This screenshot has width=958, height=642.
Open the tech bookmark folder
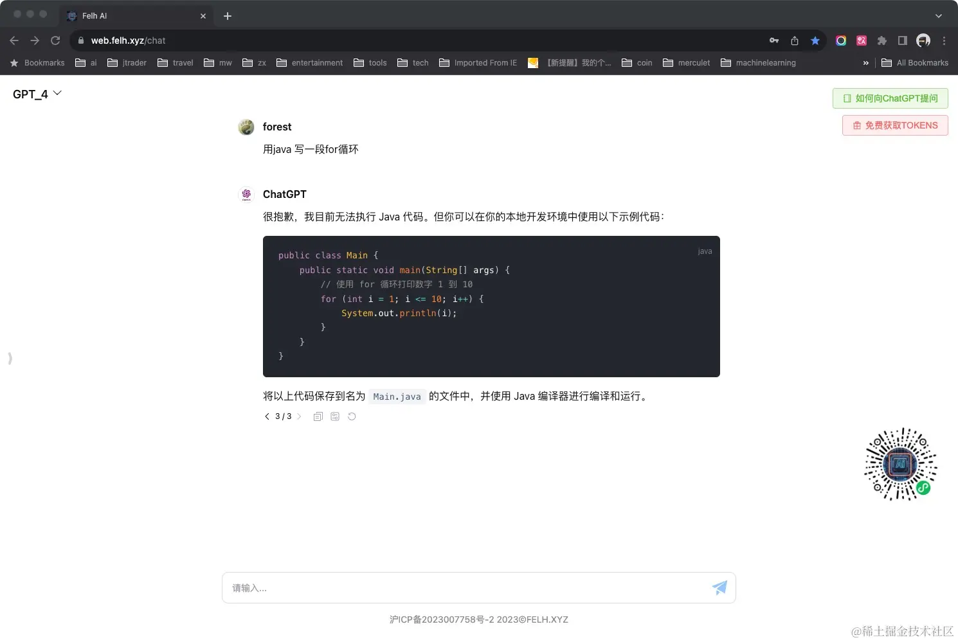click(413, 63)
